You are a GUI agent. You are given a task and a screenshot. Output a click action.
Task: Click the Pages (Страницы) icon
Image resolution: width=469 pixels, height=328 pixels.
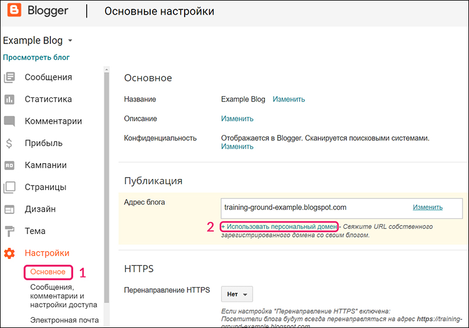tap(9, 187)
